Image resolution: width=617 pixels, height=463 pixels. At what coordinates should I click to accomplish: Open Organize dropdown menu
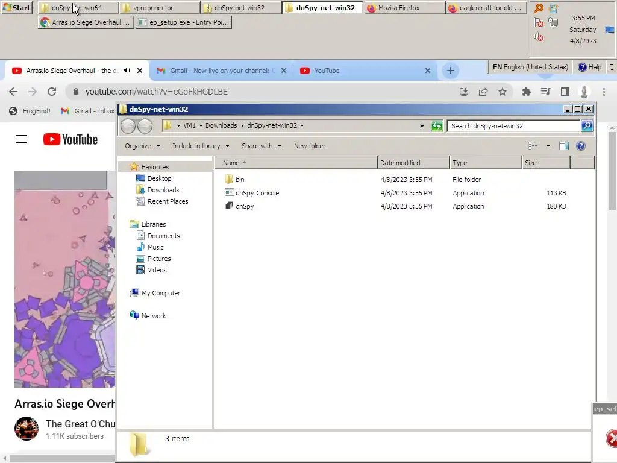[x=142, y=146]
